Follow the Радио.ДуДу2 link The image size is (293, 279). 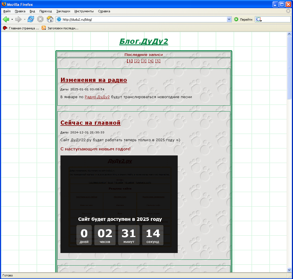click(97, 97)
